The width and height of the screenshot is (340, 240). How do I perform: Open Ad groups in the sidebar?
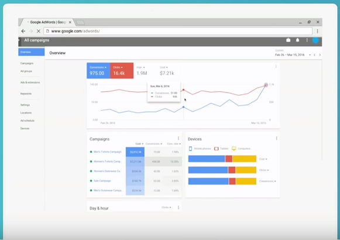[x=26, y=71]
